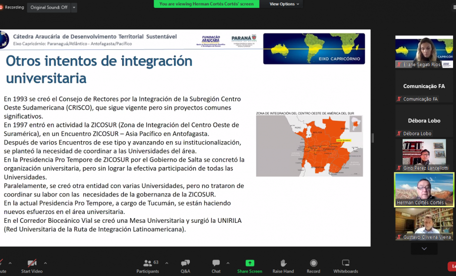The width and height of the screenshot is (456, 276).
Task: Open the View Options menu
Action: [x=285, y=4]
